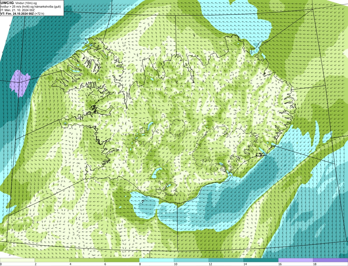Viewport: 348px width, 266px height.
Task: Click the purple strong-wind patch west of the Westfjords
Action: pos(20,83)
